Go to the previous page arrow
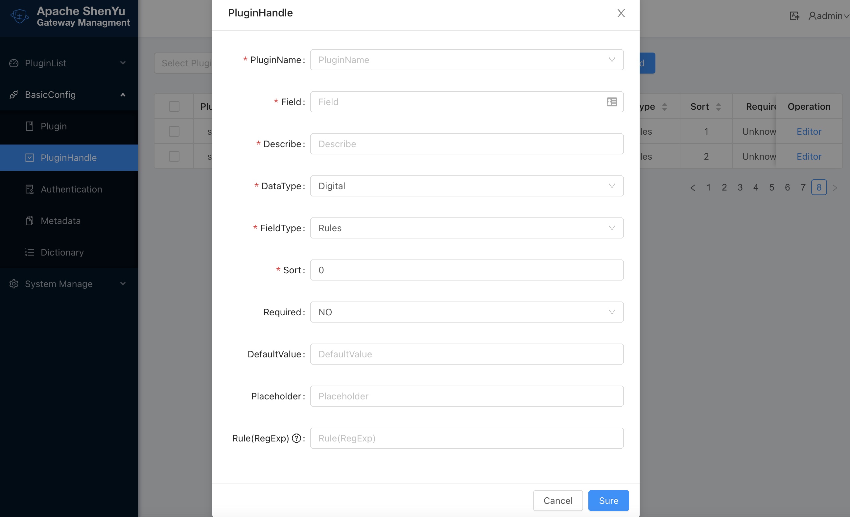This screenshot has height=517, width=850. [x=692, y=188]
